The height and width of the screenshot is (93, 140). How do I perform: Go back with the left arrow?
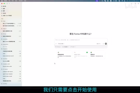point(9,4)
